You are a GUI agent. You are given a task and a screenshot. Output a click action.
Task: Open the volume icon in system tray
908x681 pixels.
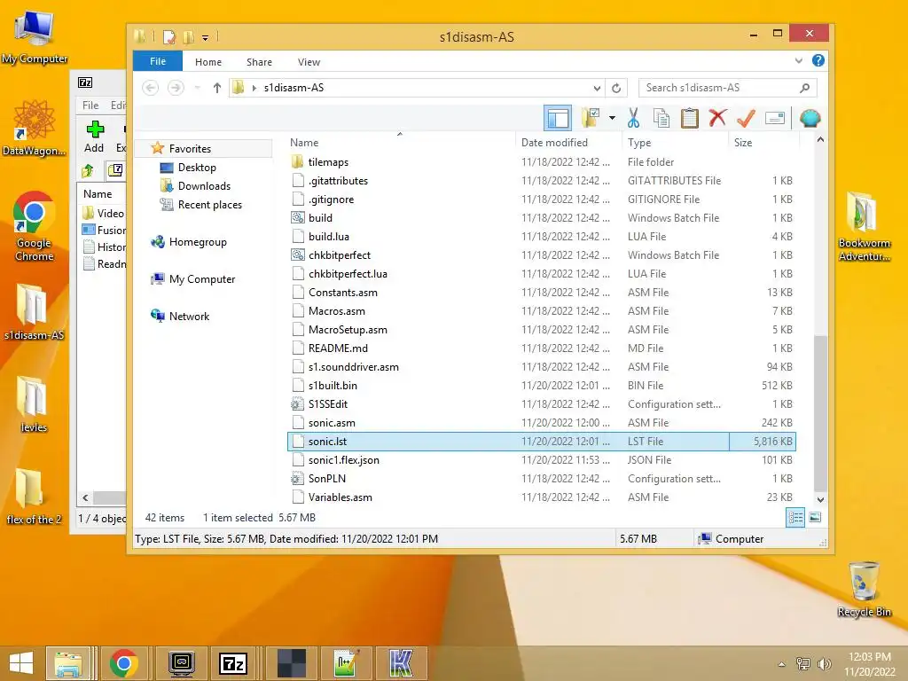(x=824, y=664)
